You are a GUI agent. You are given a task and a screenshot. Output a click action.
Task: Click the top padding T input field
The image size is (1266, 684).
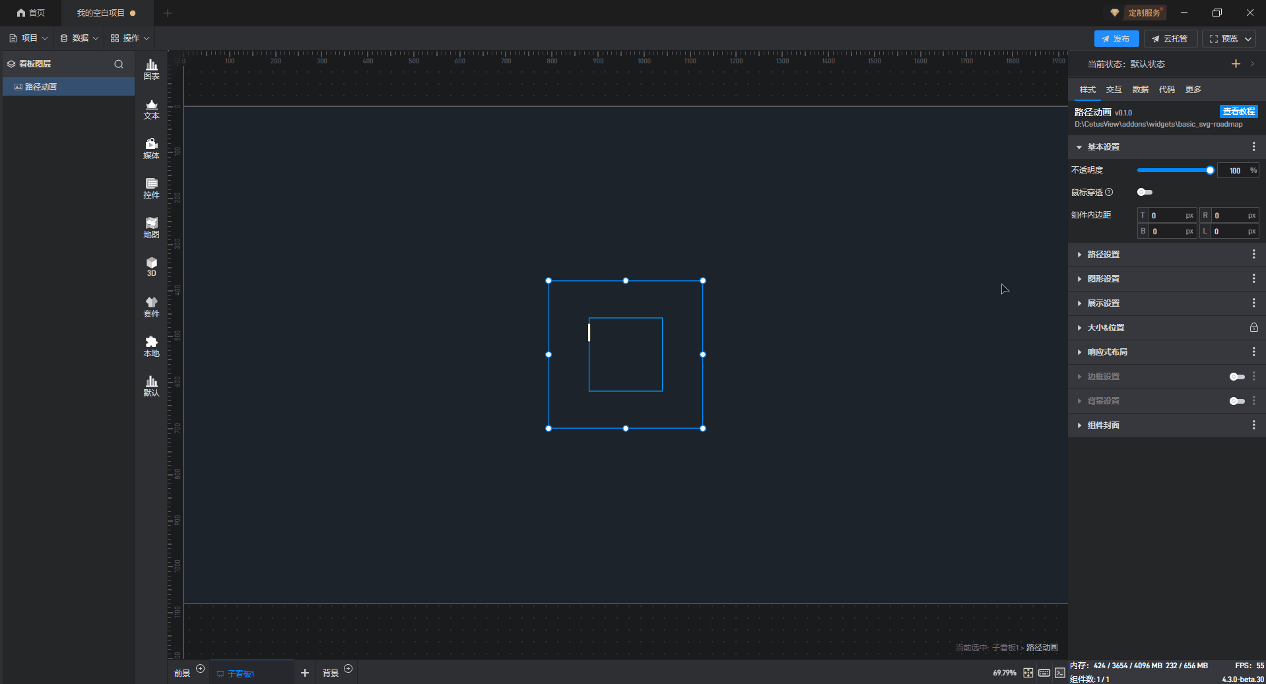pyautogui.click(x=1167, y=215)
